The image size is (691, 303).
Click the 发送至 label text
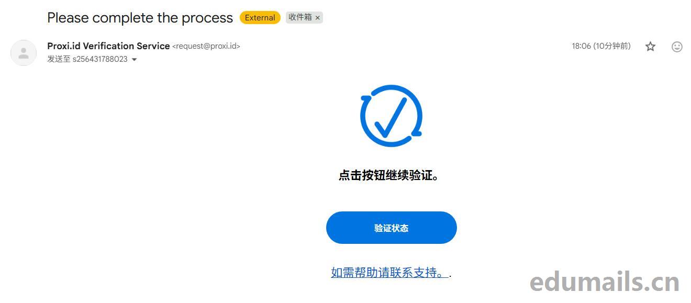(59, 59)
